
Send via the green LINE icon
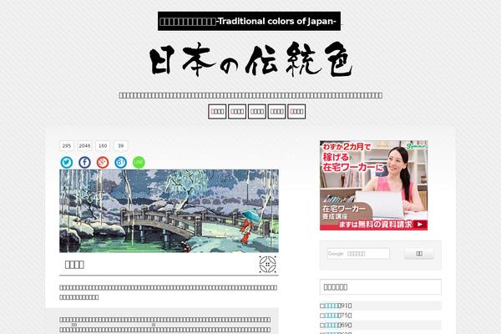pyautogui.click(x=139, y=162)
